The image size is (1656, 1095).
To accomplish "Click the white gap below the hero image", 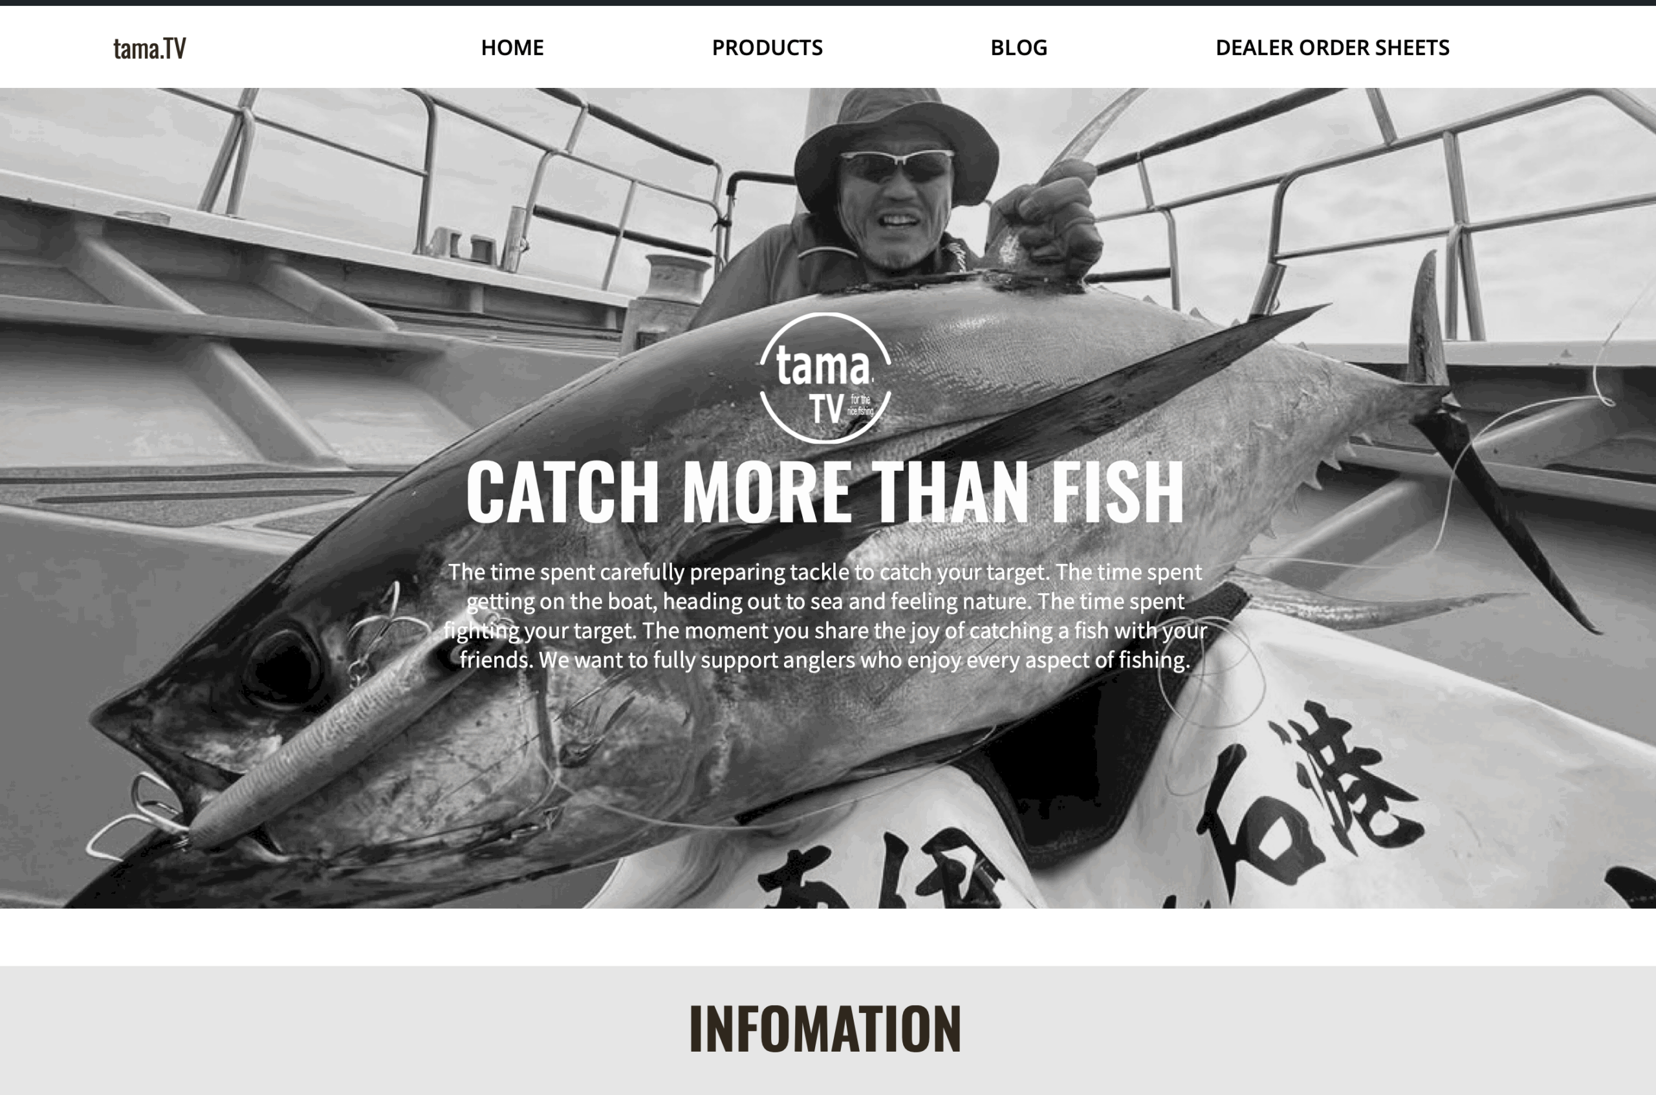I will coord(827,937).
